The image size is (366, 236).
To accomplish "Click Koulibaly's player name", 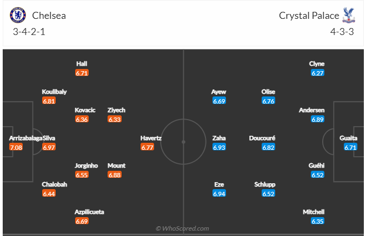I will [55, 92].
